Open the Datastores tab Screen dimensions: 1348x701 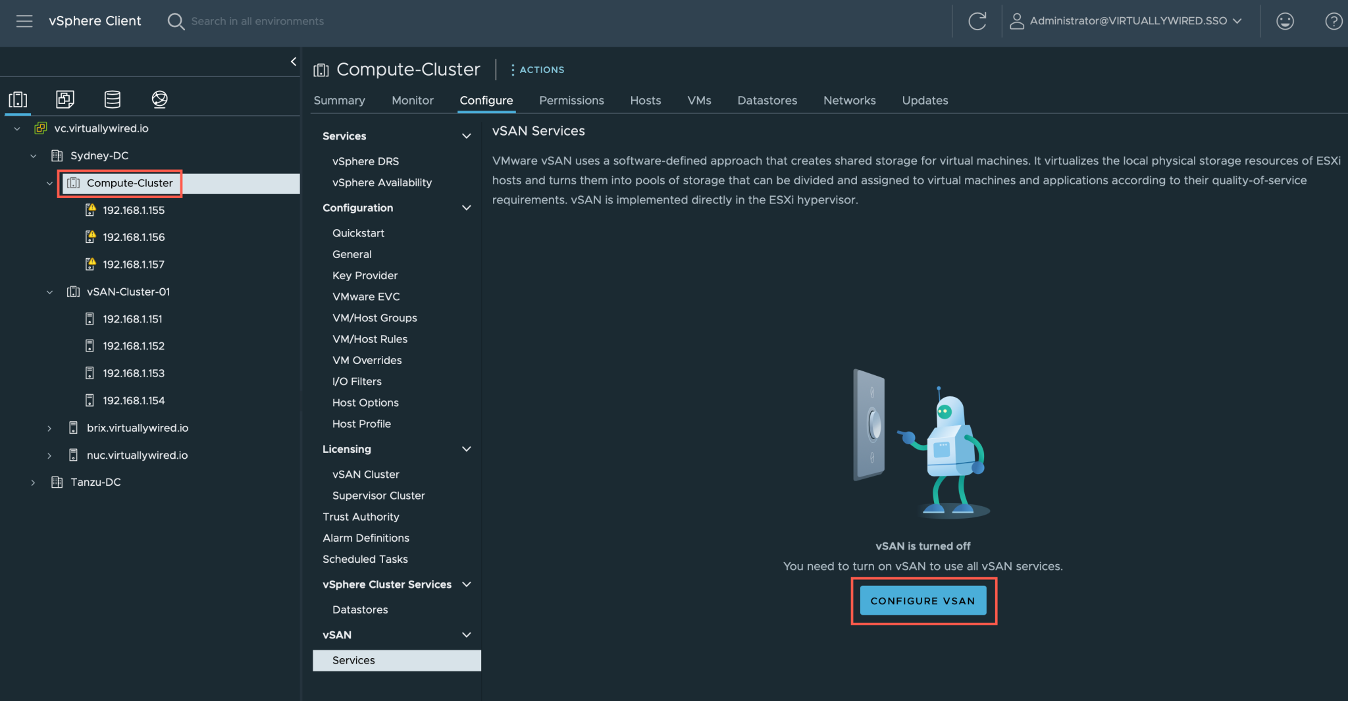[767, 101]
